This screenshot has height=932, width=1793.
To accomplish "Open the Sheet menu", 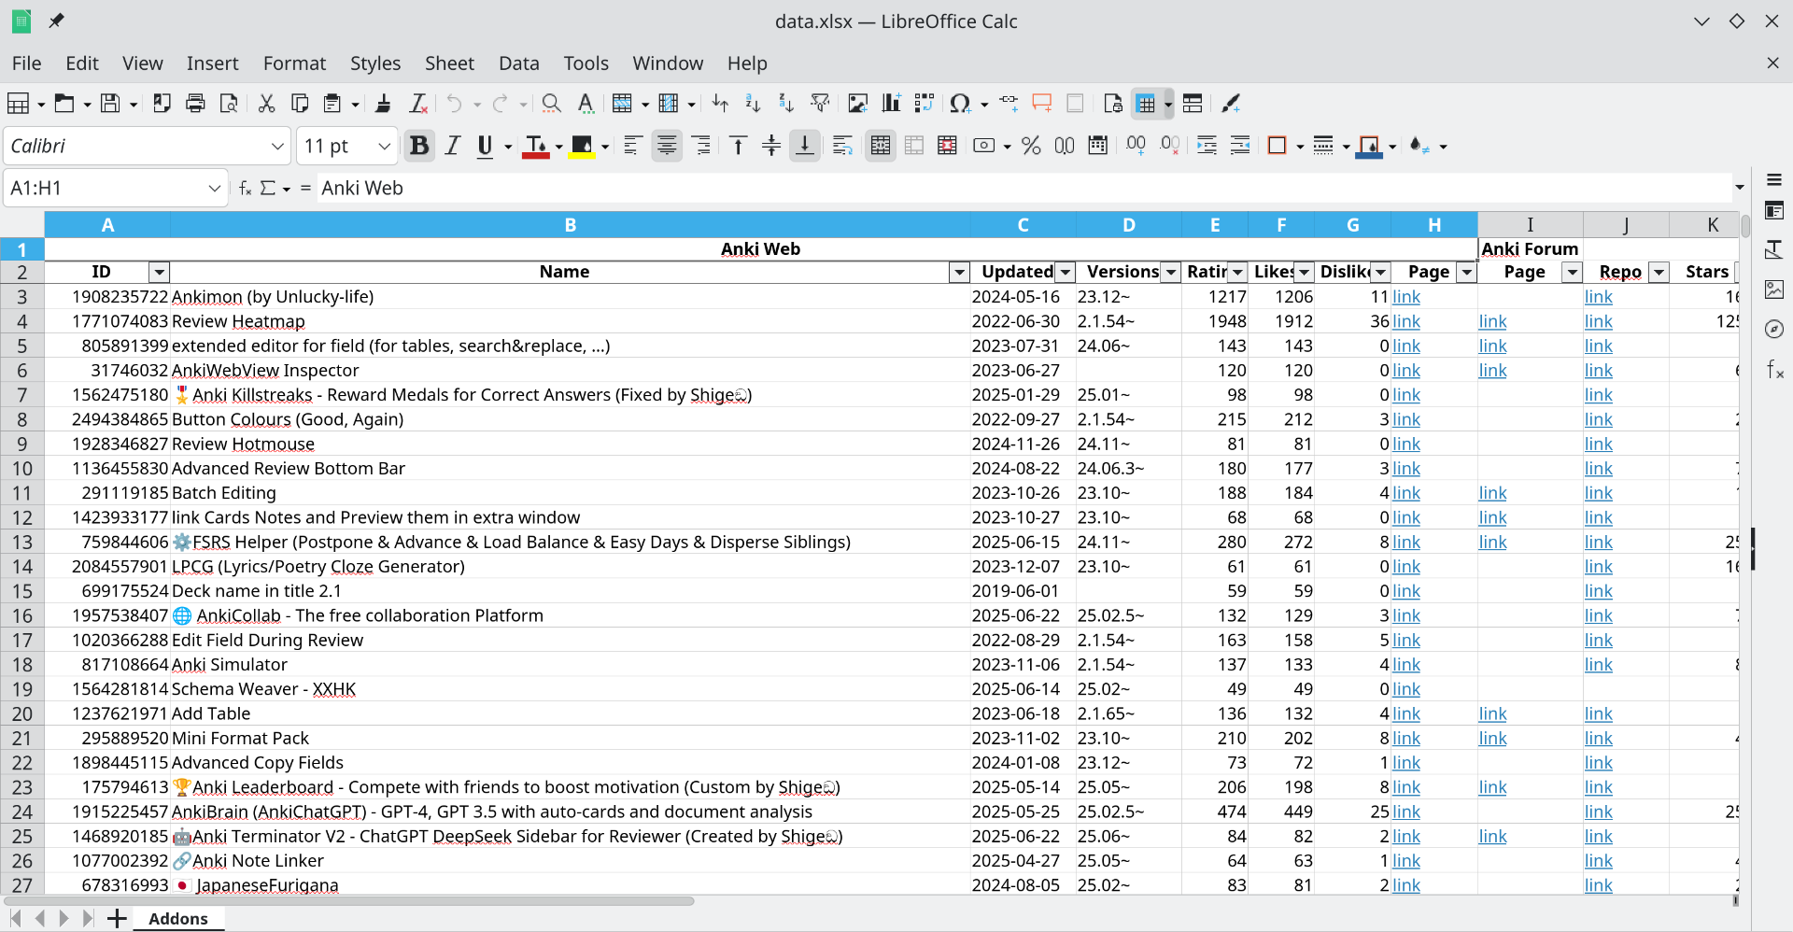I will pos(449,63).
